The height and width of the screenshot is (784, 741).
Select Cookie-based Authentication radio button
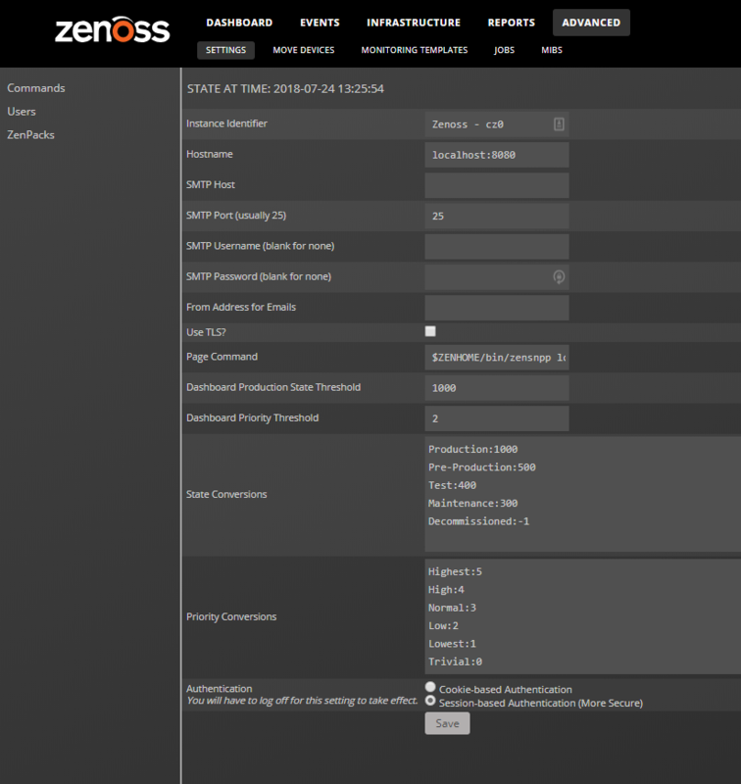point(430,687)
